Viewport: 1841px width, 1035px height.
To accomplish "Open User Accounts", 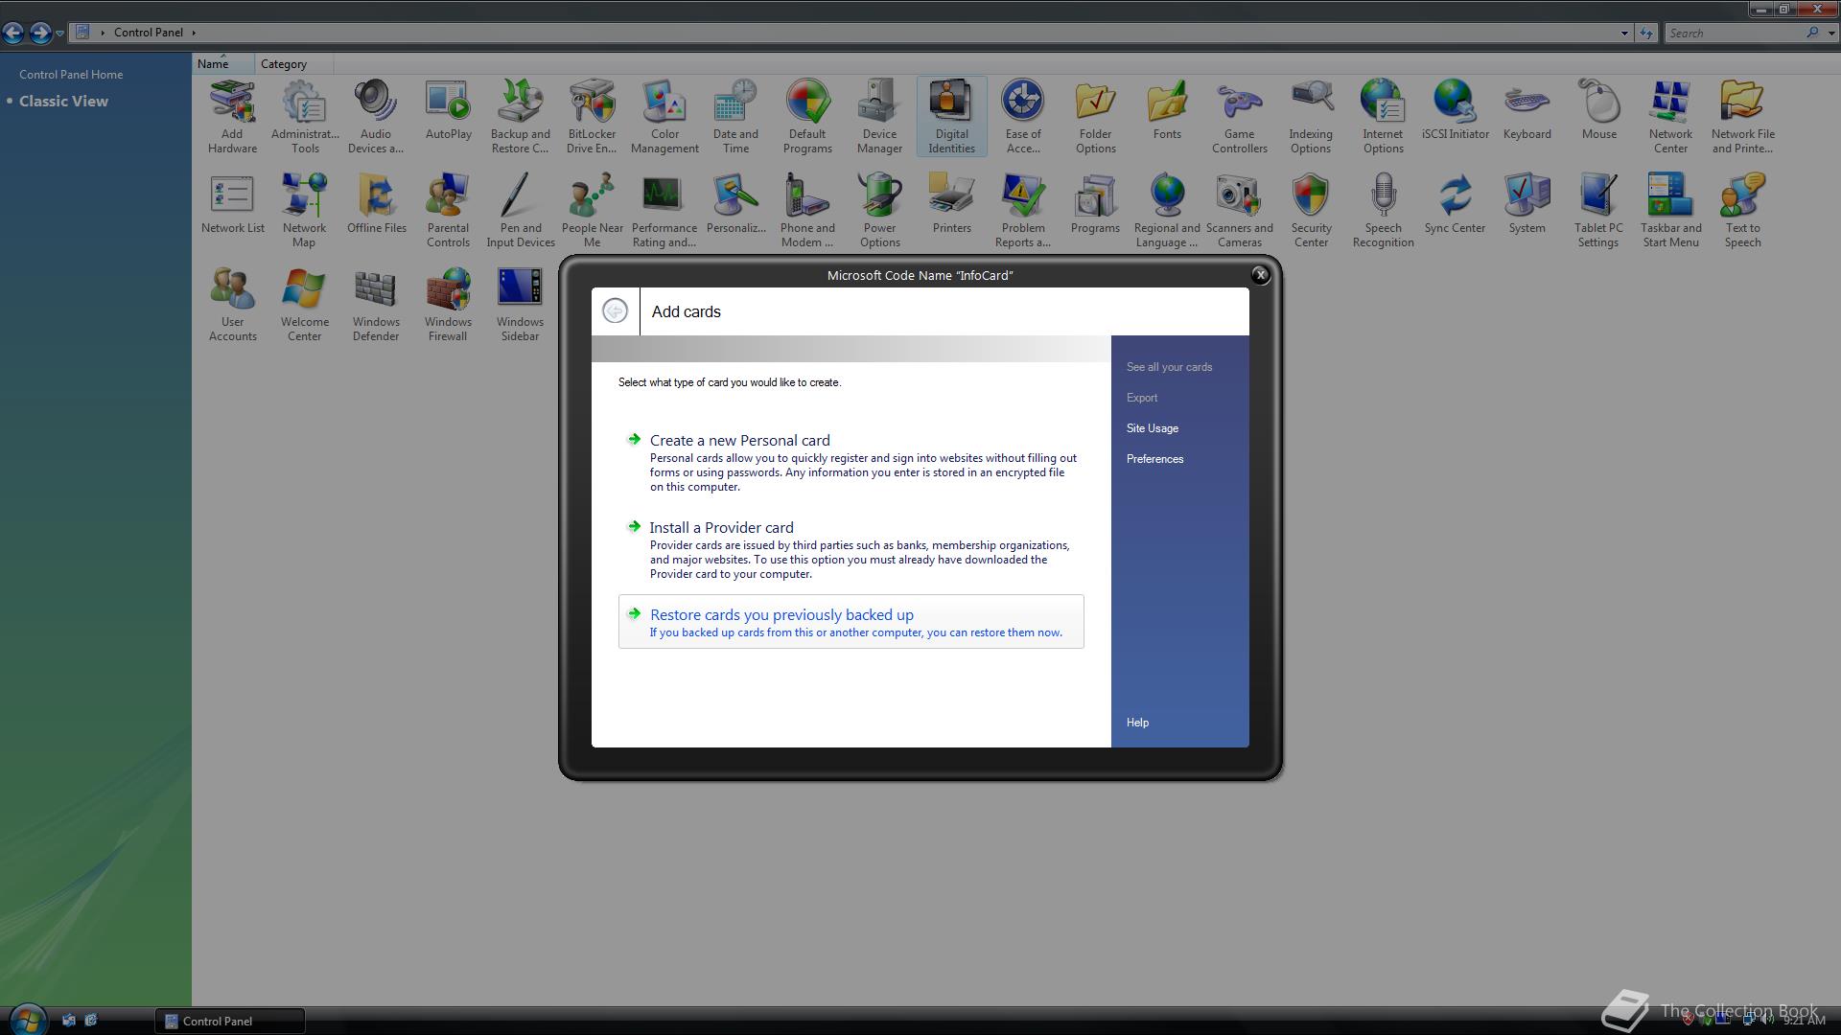I will [x=232, y=304].
